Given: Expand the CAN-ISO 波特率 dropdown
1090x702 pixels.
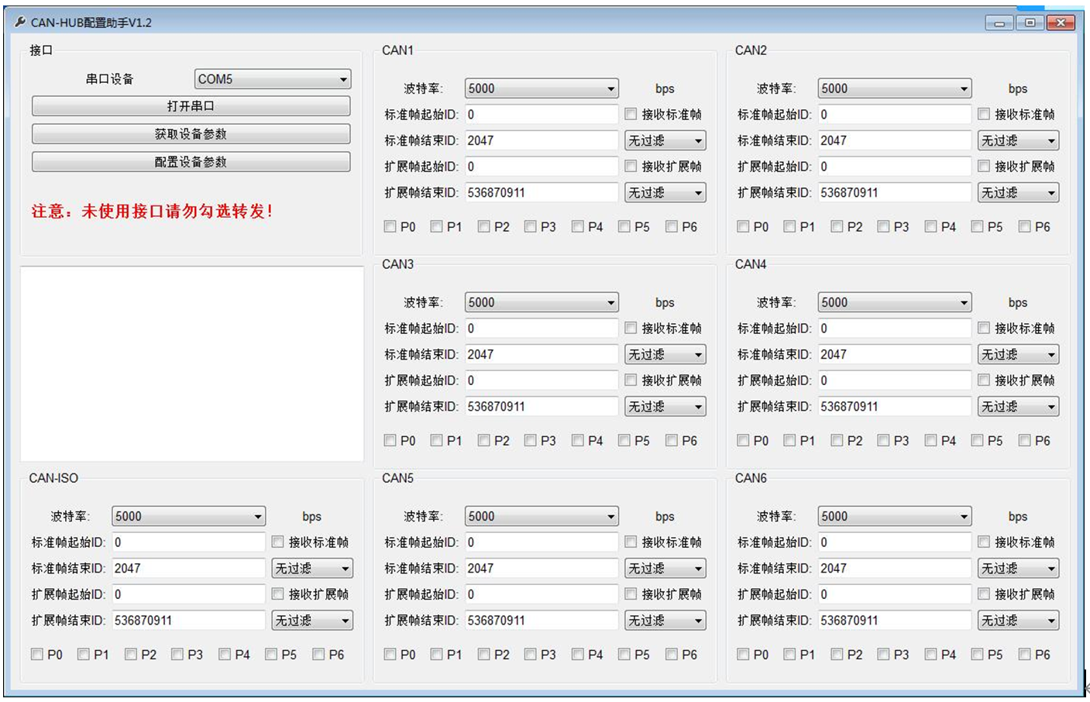Looking at the screenshot, I should point(188,516).
